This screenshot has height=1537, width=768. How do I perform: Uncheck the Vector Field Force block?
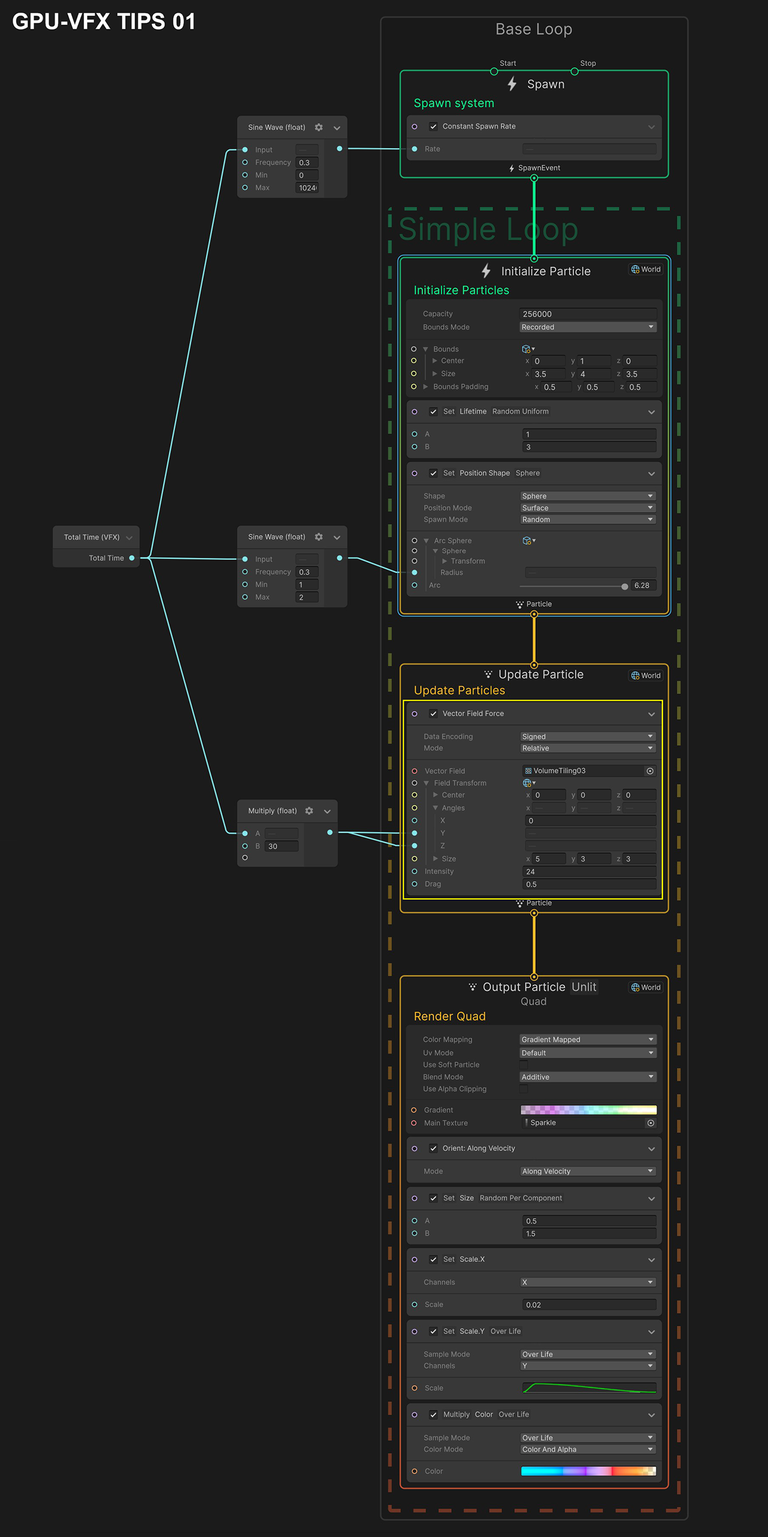tap(433, 714)
